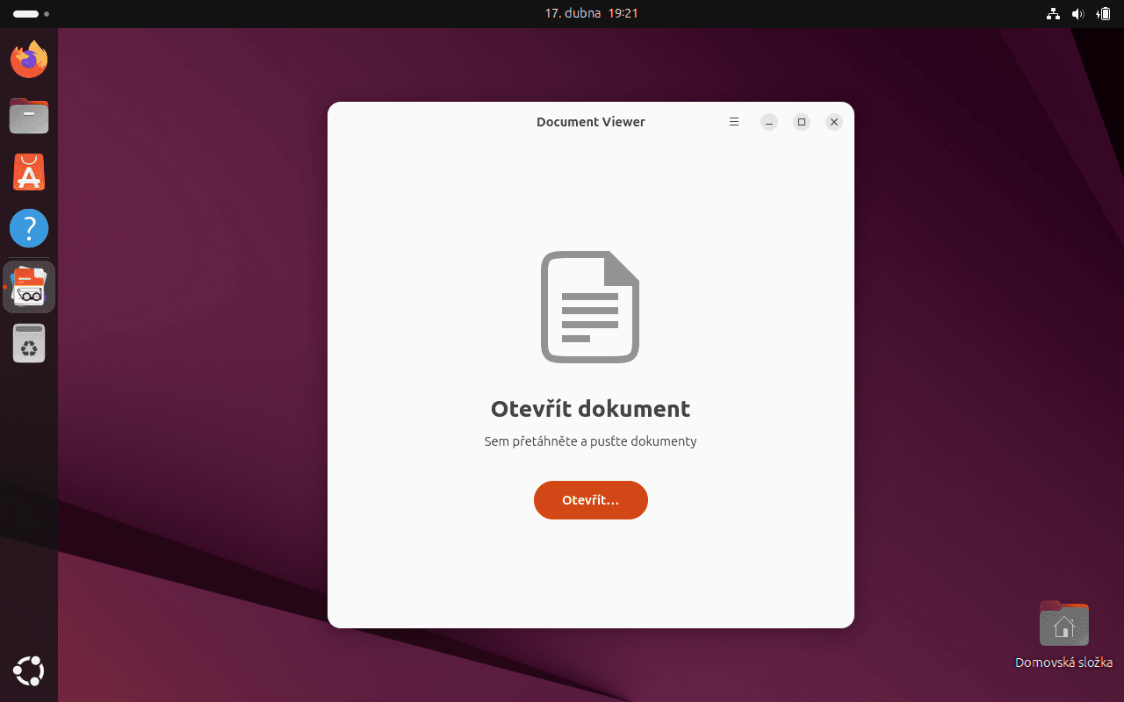Image resolution: width=1124 pixels, height=702 pixels.
Task: Close the Document Viewer window
Action: 834,122
